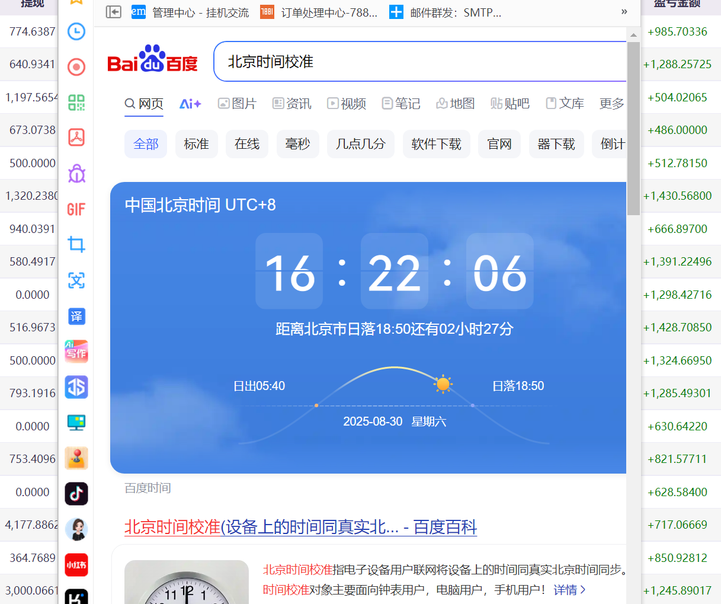Viewport: 721px width, 604px height.
Task: Select the 毫秒 filter chip
Action: pos(298,144)
